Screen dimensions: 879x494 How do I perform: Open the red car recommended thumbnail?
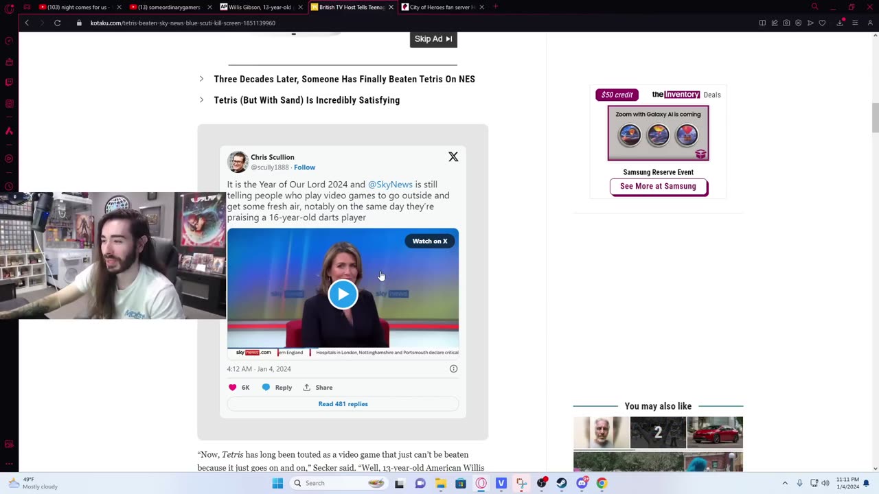tap(715, 433)
